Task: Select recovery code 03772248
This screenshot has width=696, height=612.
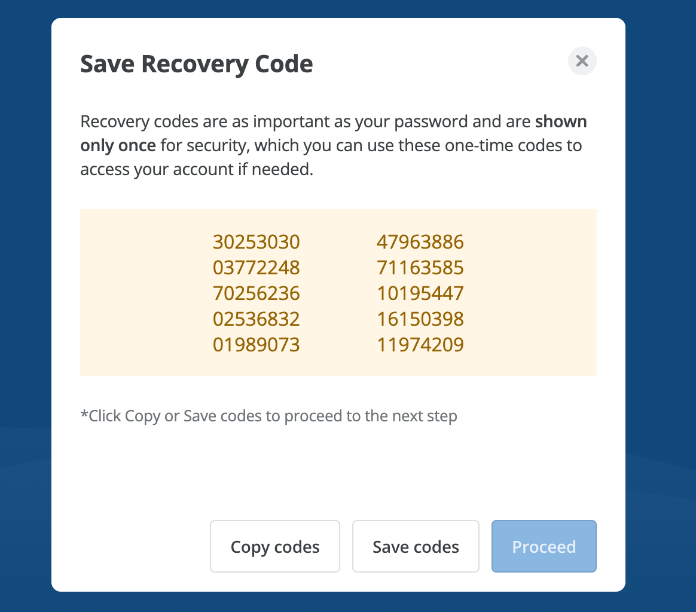Action: click(256, 268)
